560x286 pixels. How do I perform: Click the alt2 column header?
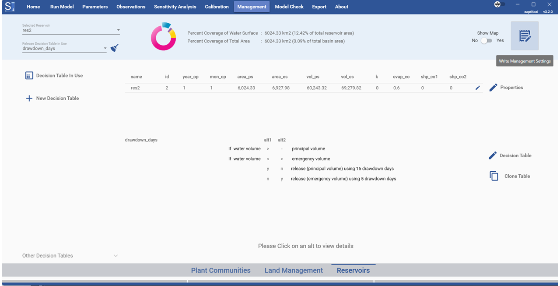282,140
